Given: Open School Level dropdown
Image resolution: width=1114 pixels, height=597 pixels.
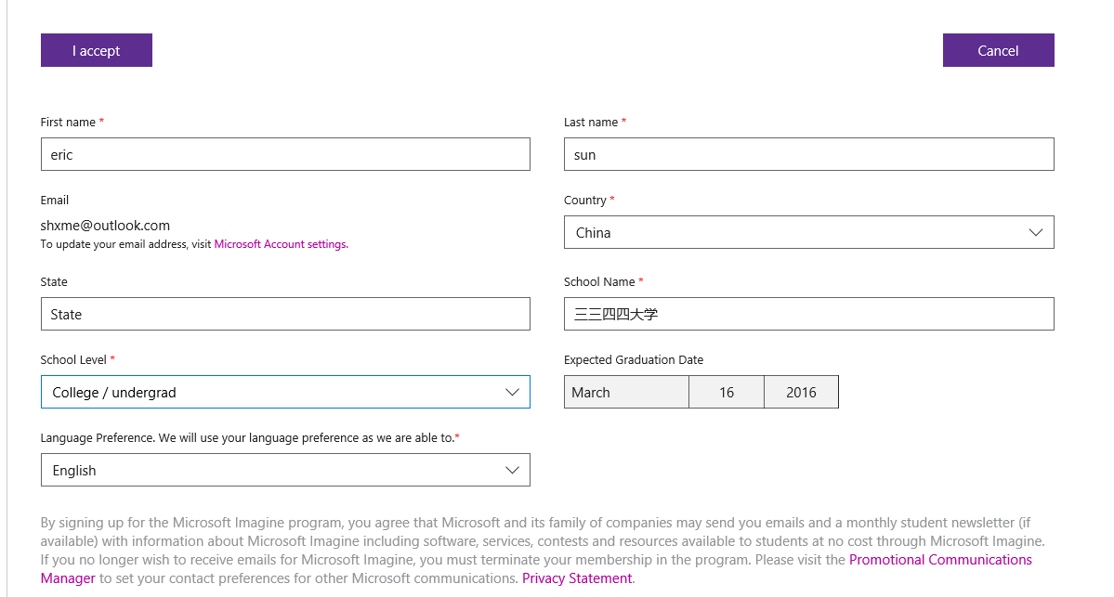Looking at the screenshot, I should (x=285, y=392).
